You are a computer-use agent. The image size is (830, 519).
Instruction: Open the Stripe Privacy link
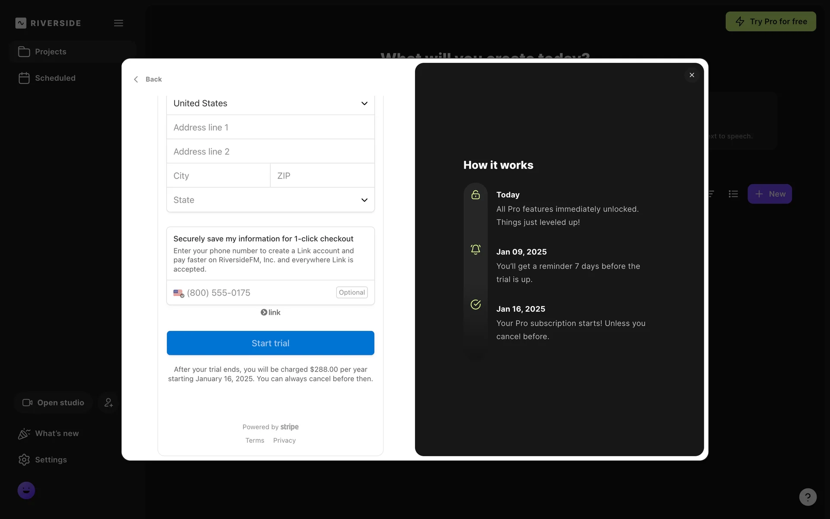pyautogui.click(x=284, y=440)
